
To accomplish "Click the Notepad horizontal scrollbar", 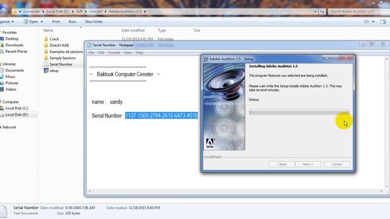I will pyautogui.click(x=235, y=191).
